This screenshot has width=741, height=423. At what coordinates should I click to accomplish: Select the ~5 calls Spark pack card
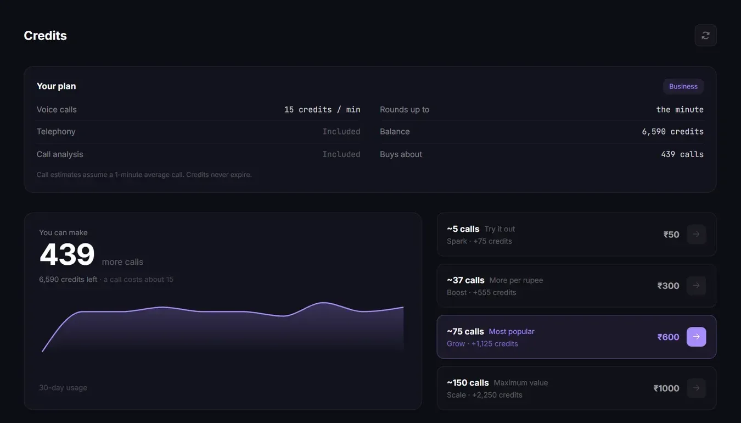[576, 235]
